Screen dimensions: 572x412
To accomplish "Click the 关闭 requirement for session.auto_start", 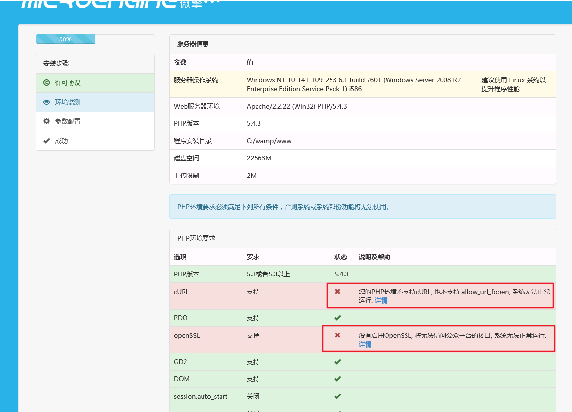I will (253, 396).
